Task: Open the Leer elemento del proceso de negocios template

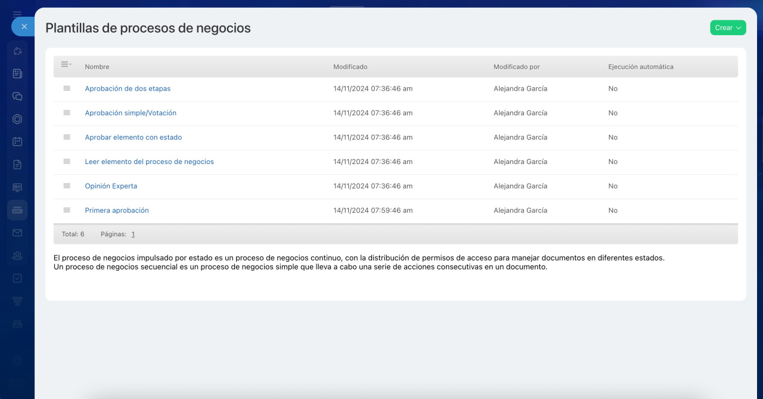Action: 149,162
